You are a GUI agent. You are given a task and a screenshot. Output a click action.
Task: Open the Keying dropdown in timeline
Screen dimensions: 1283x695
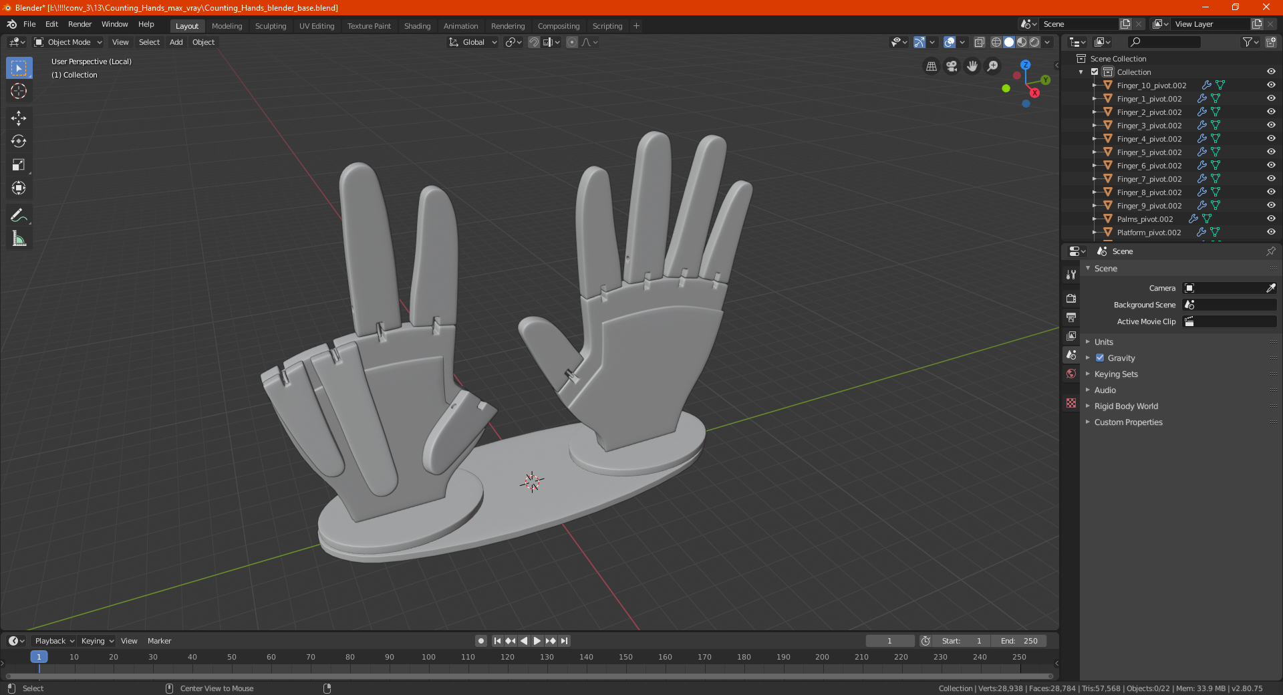coord(97,641)
